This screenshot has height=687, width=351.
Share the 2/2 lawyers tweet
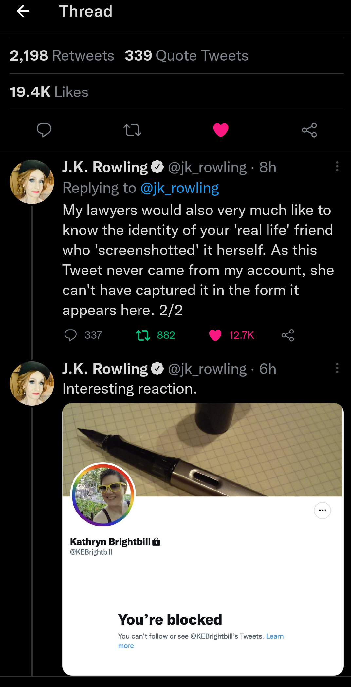[288, 335]
